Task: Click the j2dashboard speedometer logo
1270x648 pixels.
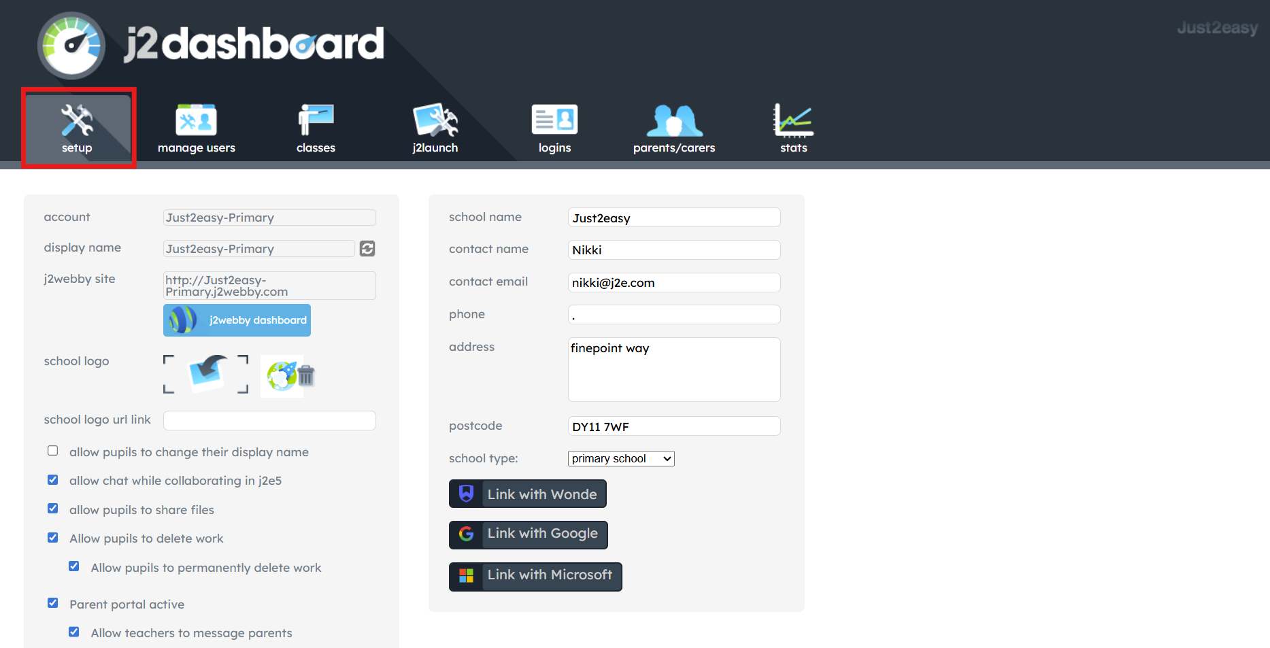Action: point(71,45)
